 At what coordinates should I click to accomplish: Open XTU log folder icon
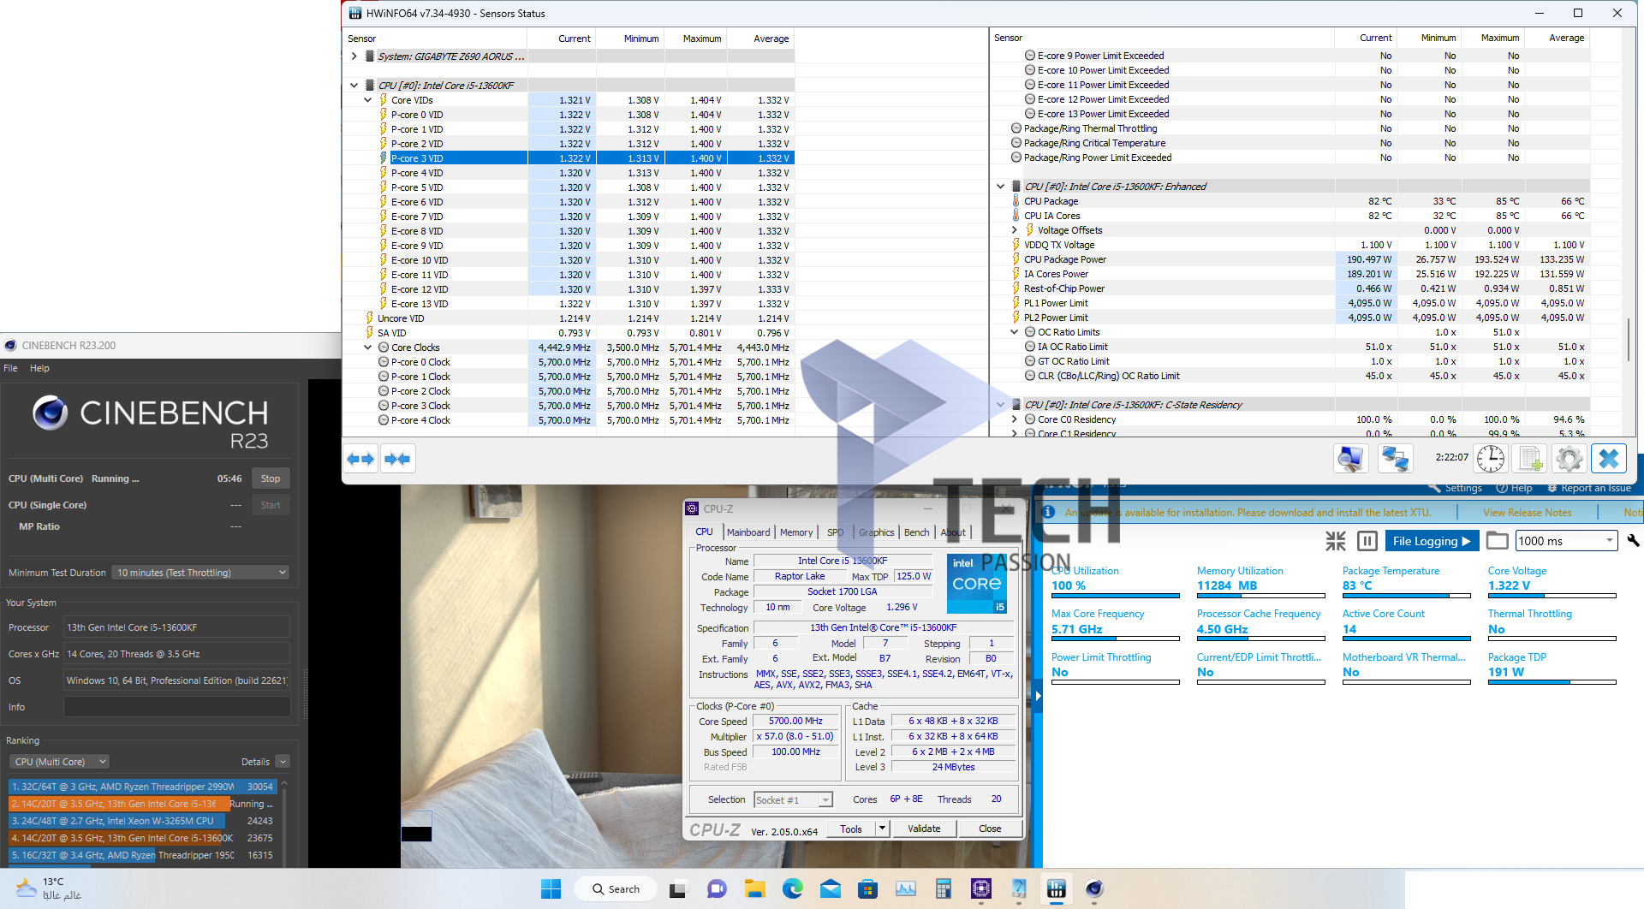coord(1497,541)
